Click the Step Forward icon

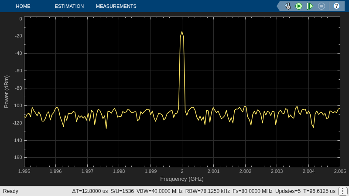click(x=310, y=6)
